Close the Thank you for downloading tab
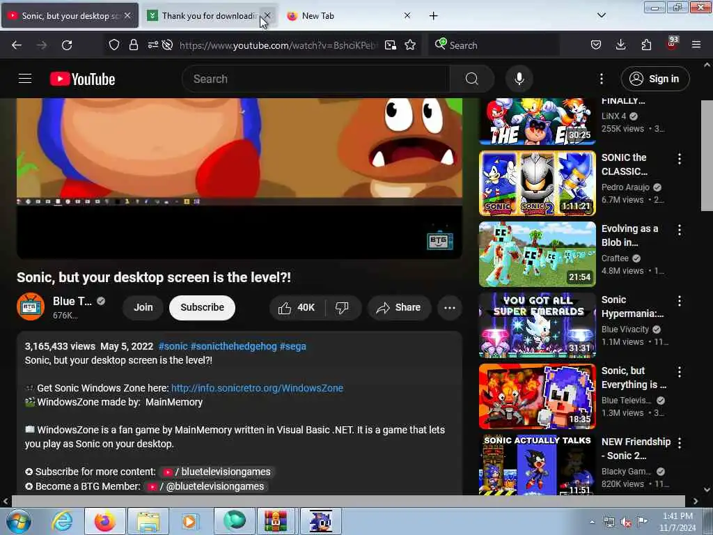Image resolution: width=713 pixels, height=535 pixels. tap(267, 15)
